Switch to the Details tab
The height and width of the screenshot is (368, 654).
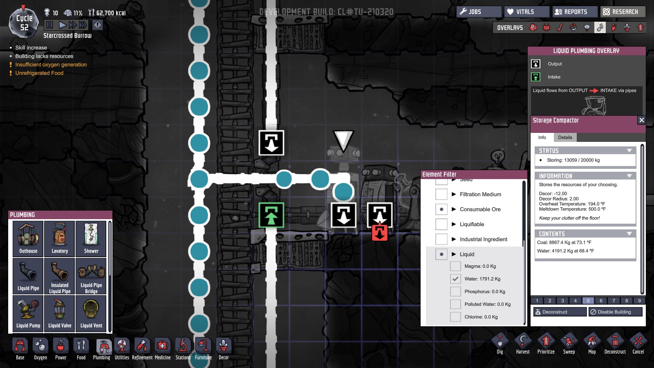pos(565,137)
